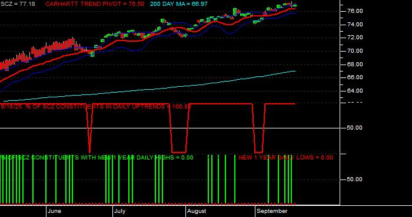This screenshot has height=217, width=412.
Task: Click the SCZ = 77.18 price readout
Action: coord(18,4)
